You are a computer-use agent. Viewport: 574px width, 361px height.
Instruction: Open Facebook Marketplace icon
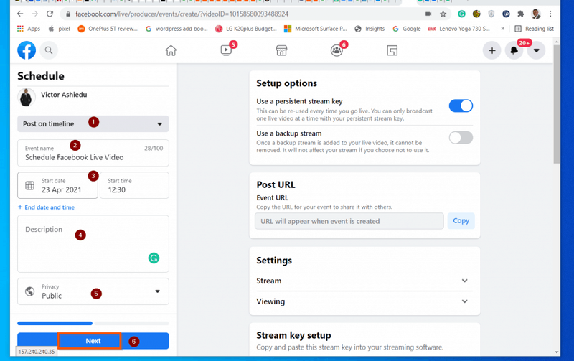point(281,50)
